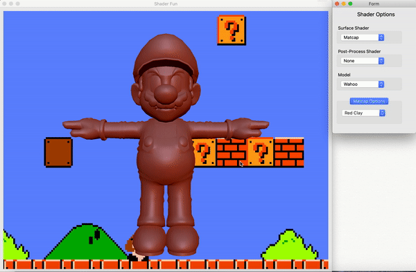Click the Post-Process Shader label

359,51
